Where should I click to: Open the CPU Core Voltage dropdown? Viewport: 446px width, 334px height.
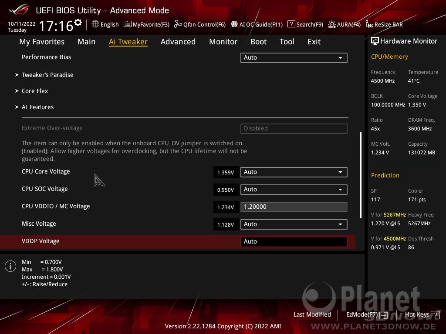tap(294, 172)
